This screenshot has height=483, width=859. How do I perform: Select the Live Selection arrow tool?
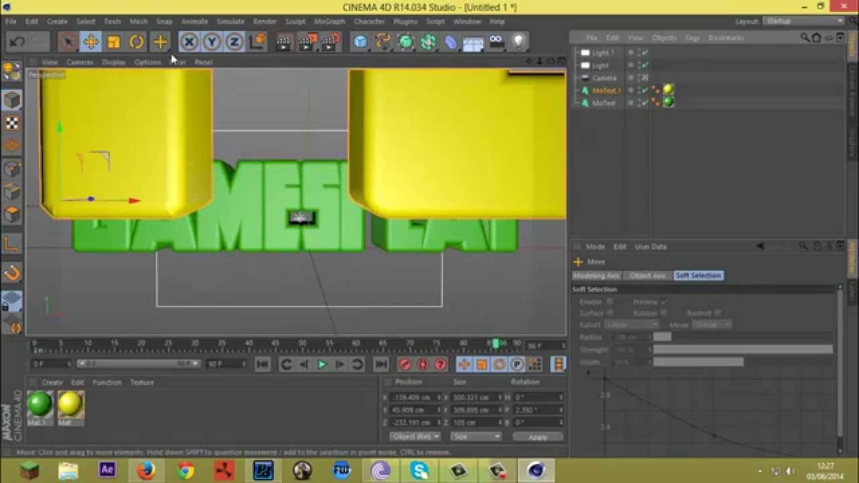[x=67, y=42]
